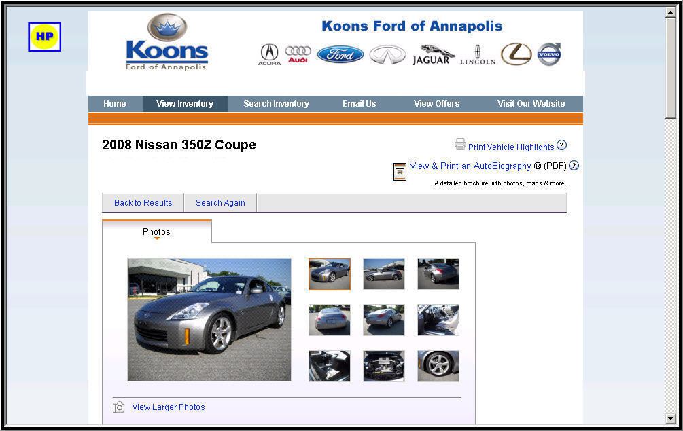Click the camera icon beside View Larger Photos
The height and width of the screenshot is (431, 683).
[118, 407]
